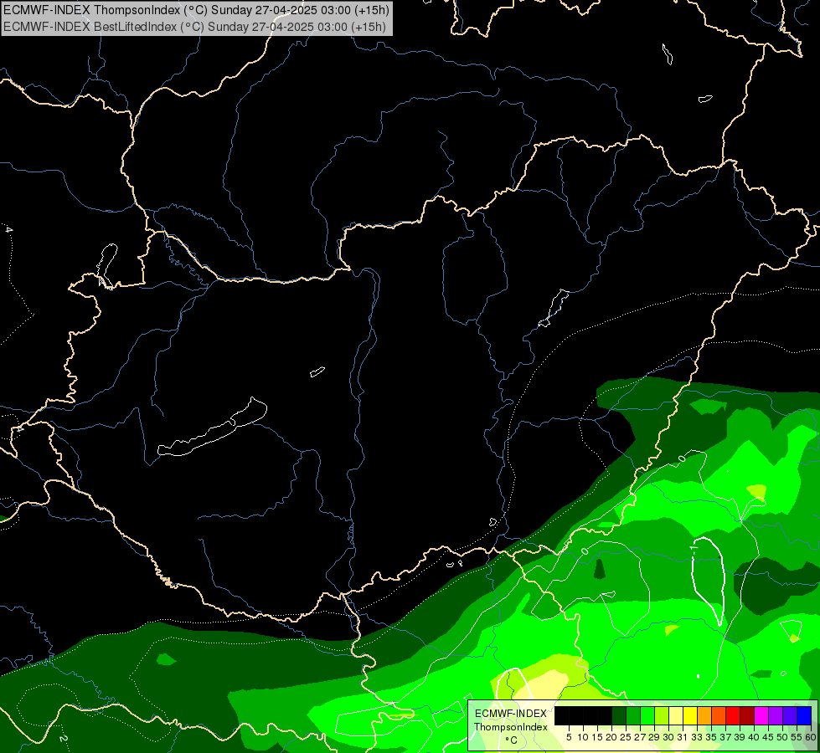Image resolution: width=820 pixels, height=753 pixels.
Task: Click the large white lake outline on the map
Action: pos(212,428)
